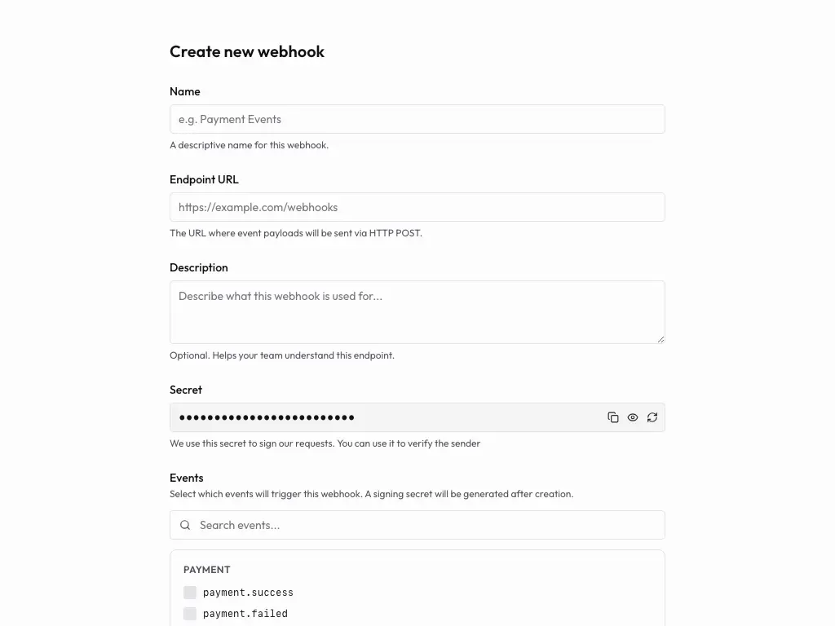Click the textarea resize handle
835x626 pixels.
coord(660,341)
